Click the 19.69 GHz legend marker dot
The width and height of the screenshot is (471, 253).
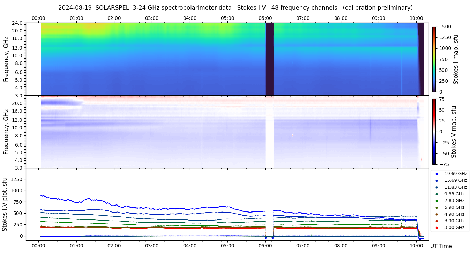tap(436, 174)
